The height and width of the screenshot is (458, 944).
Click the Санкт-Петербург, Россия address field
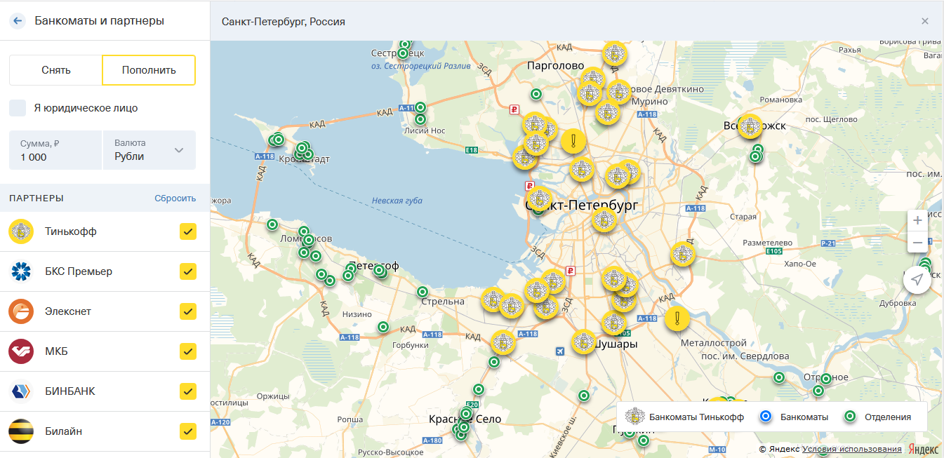(284, 21)
